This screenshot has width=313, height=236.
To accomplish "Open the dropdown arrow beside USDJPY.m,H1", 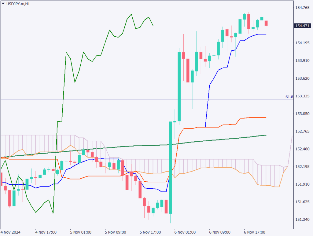I will [3, 4].
